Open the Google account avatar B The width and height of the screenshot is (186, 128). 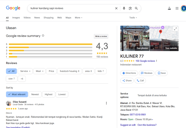[x=184, y=8]
